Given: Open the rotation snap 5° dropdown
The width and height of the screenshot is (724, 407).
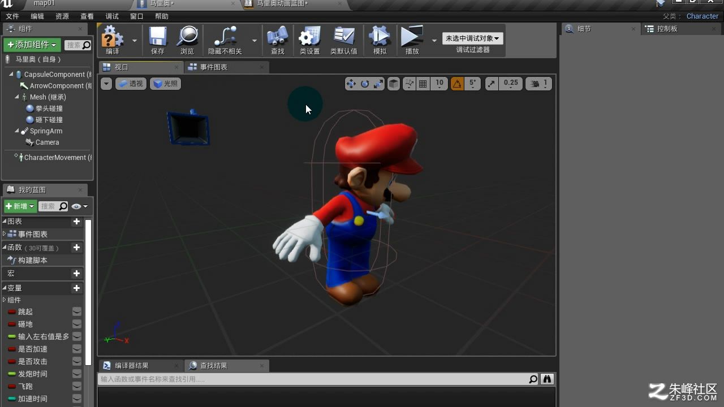Looking at the screenshot, I should pyautogui.click(x=473, y=84).
